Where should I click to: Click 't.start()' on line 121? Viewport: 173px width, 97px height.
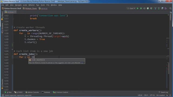(x=31, y=42)
